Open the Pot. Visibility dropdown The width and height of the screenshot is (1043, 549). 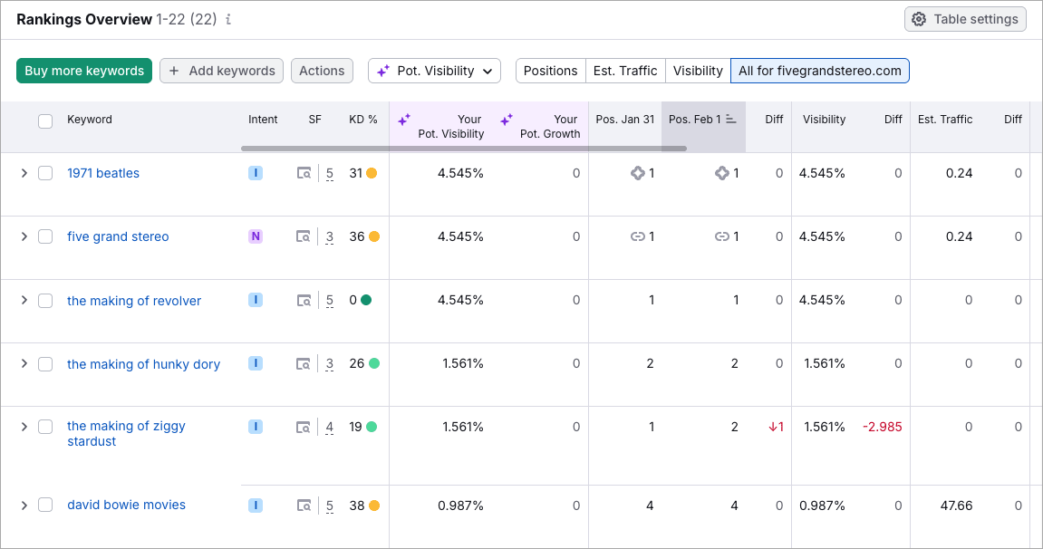pos(434,70)
